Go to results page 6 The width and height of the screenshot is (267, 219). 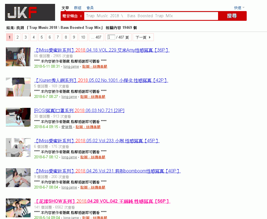point(50,37)
